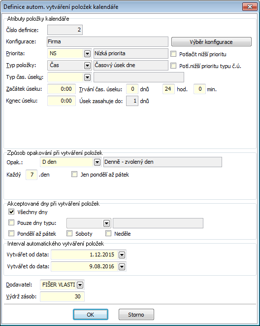Image resolution: width=260 pixels, height=326 pixels.
Task: Click the Časový úsek dne description
Action: 130,65
